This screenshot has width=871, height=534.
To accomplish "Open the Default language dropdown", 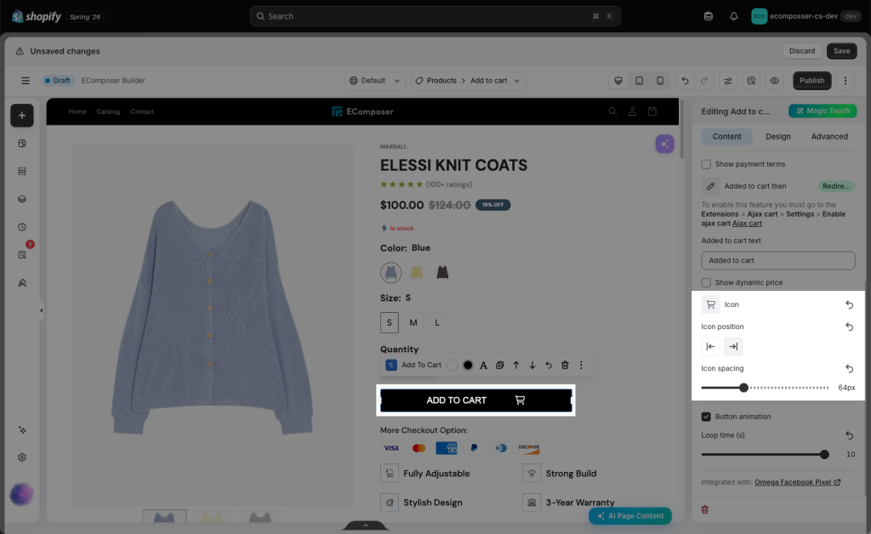I will [375, 81].
